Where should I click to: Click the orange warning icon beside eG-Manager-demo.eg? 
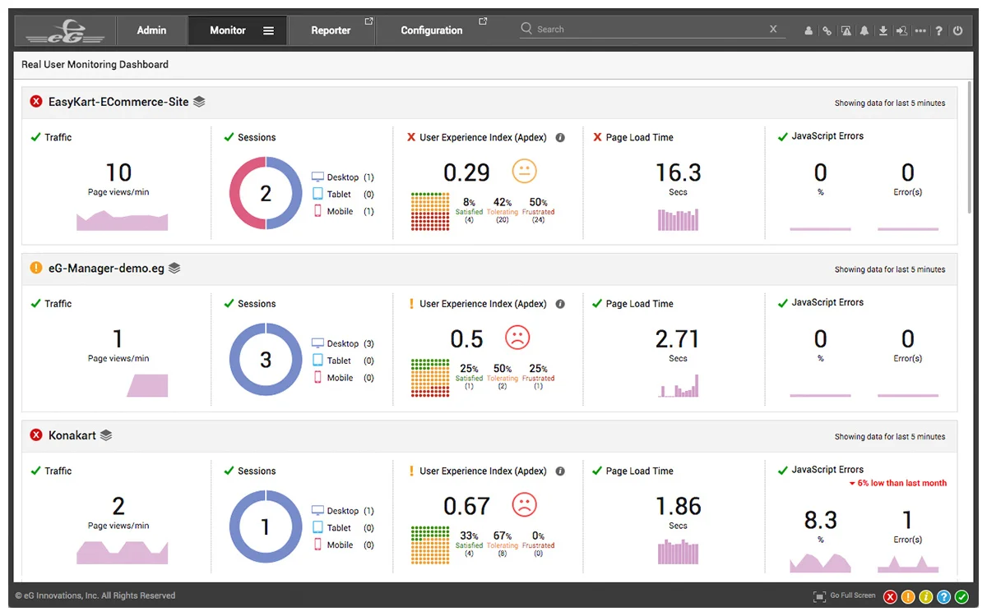coord(36,268)
